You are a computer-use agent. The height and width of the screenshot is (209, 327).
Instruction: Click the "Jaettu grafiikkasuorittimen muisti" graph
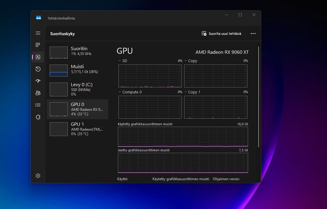point(183,163)
